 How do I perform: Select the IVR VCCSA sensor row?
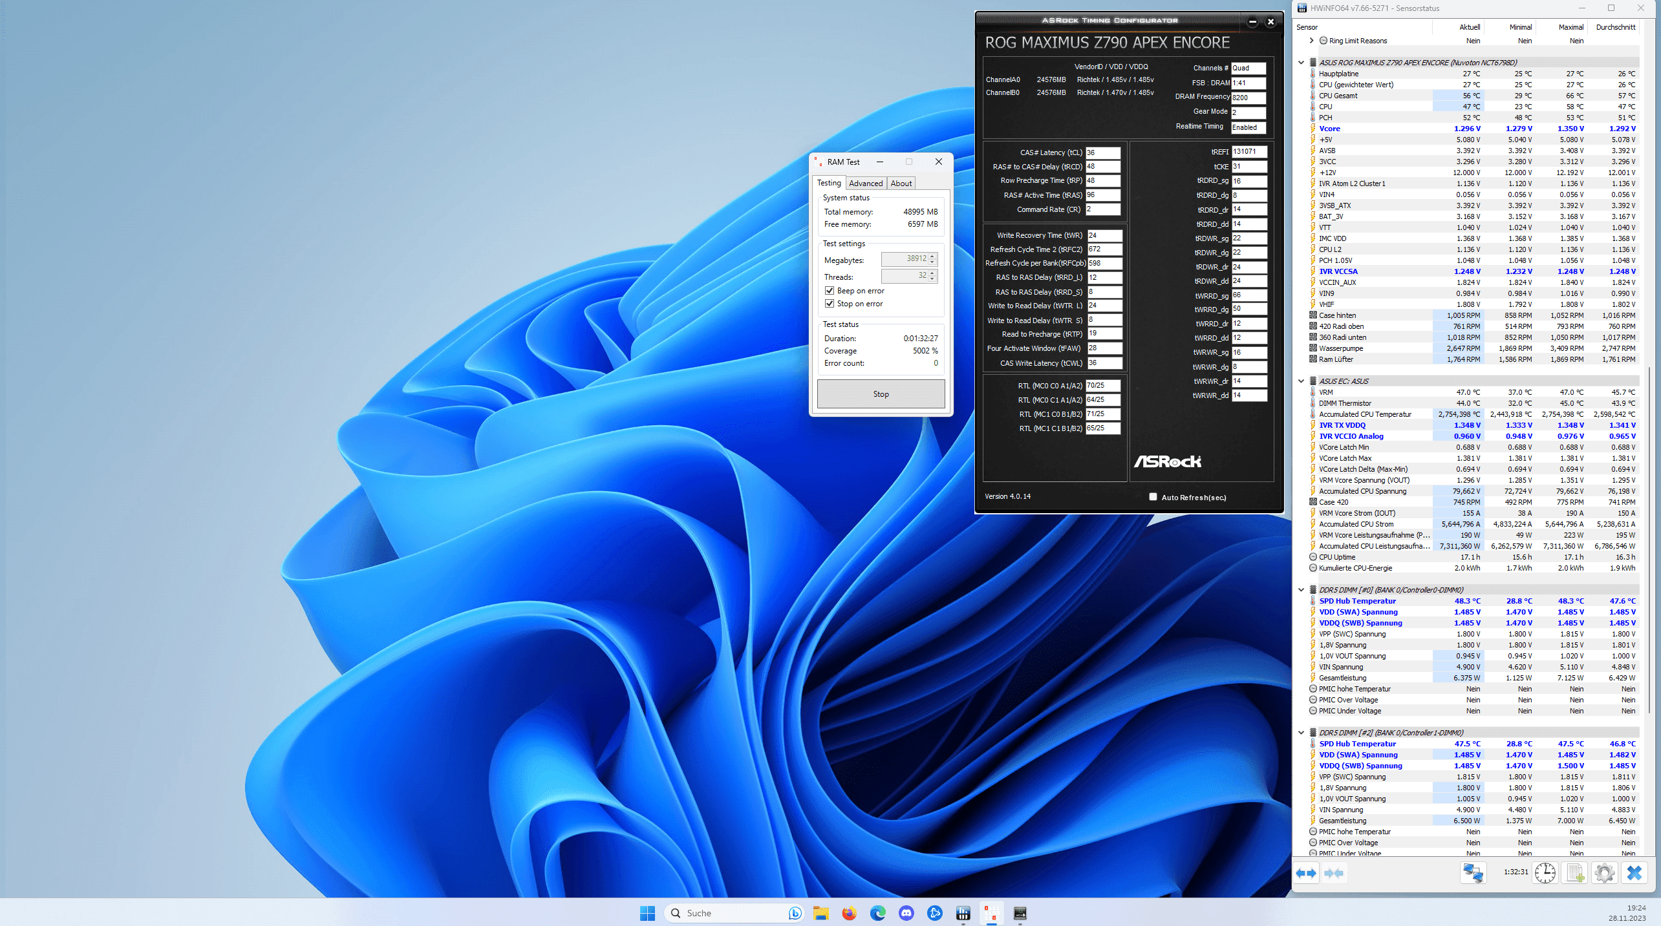[1473, 271]
